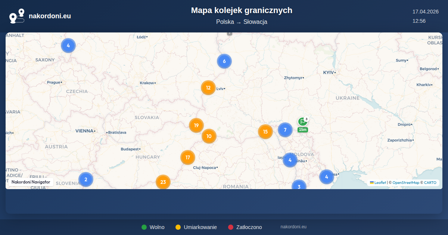
Task: Click the green Wolno legend dot
Action: [x=144, y=227]
